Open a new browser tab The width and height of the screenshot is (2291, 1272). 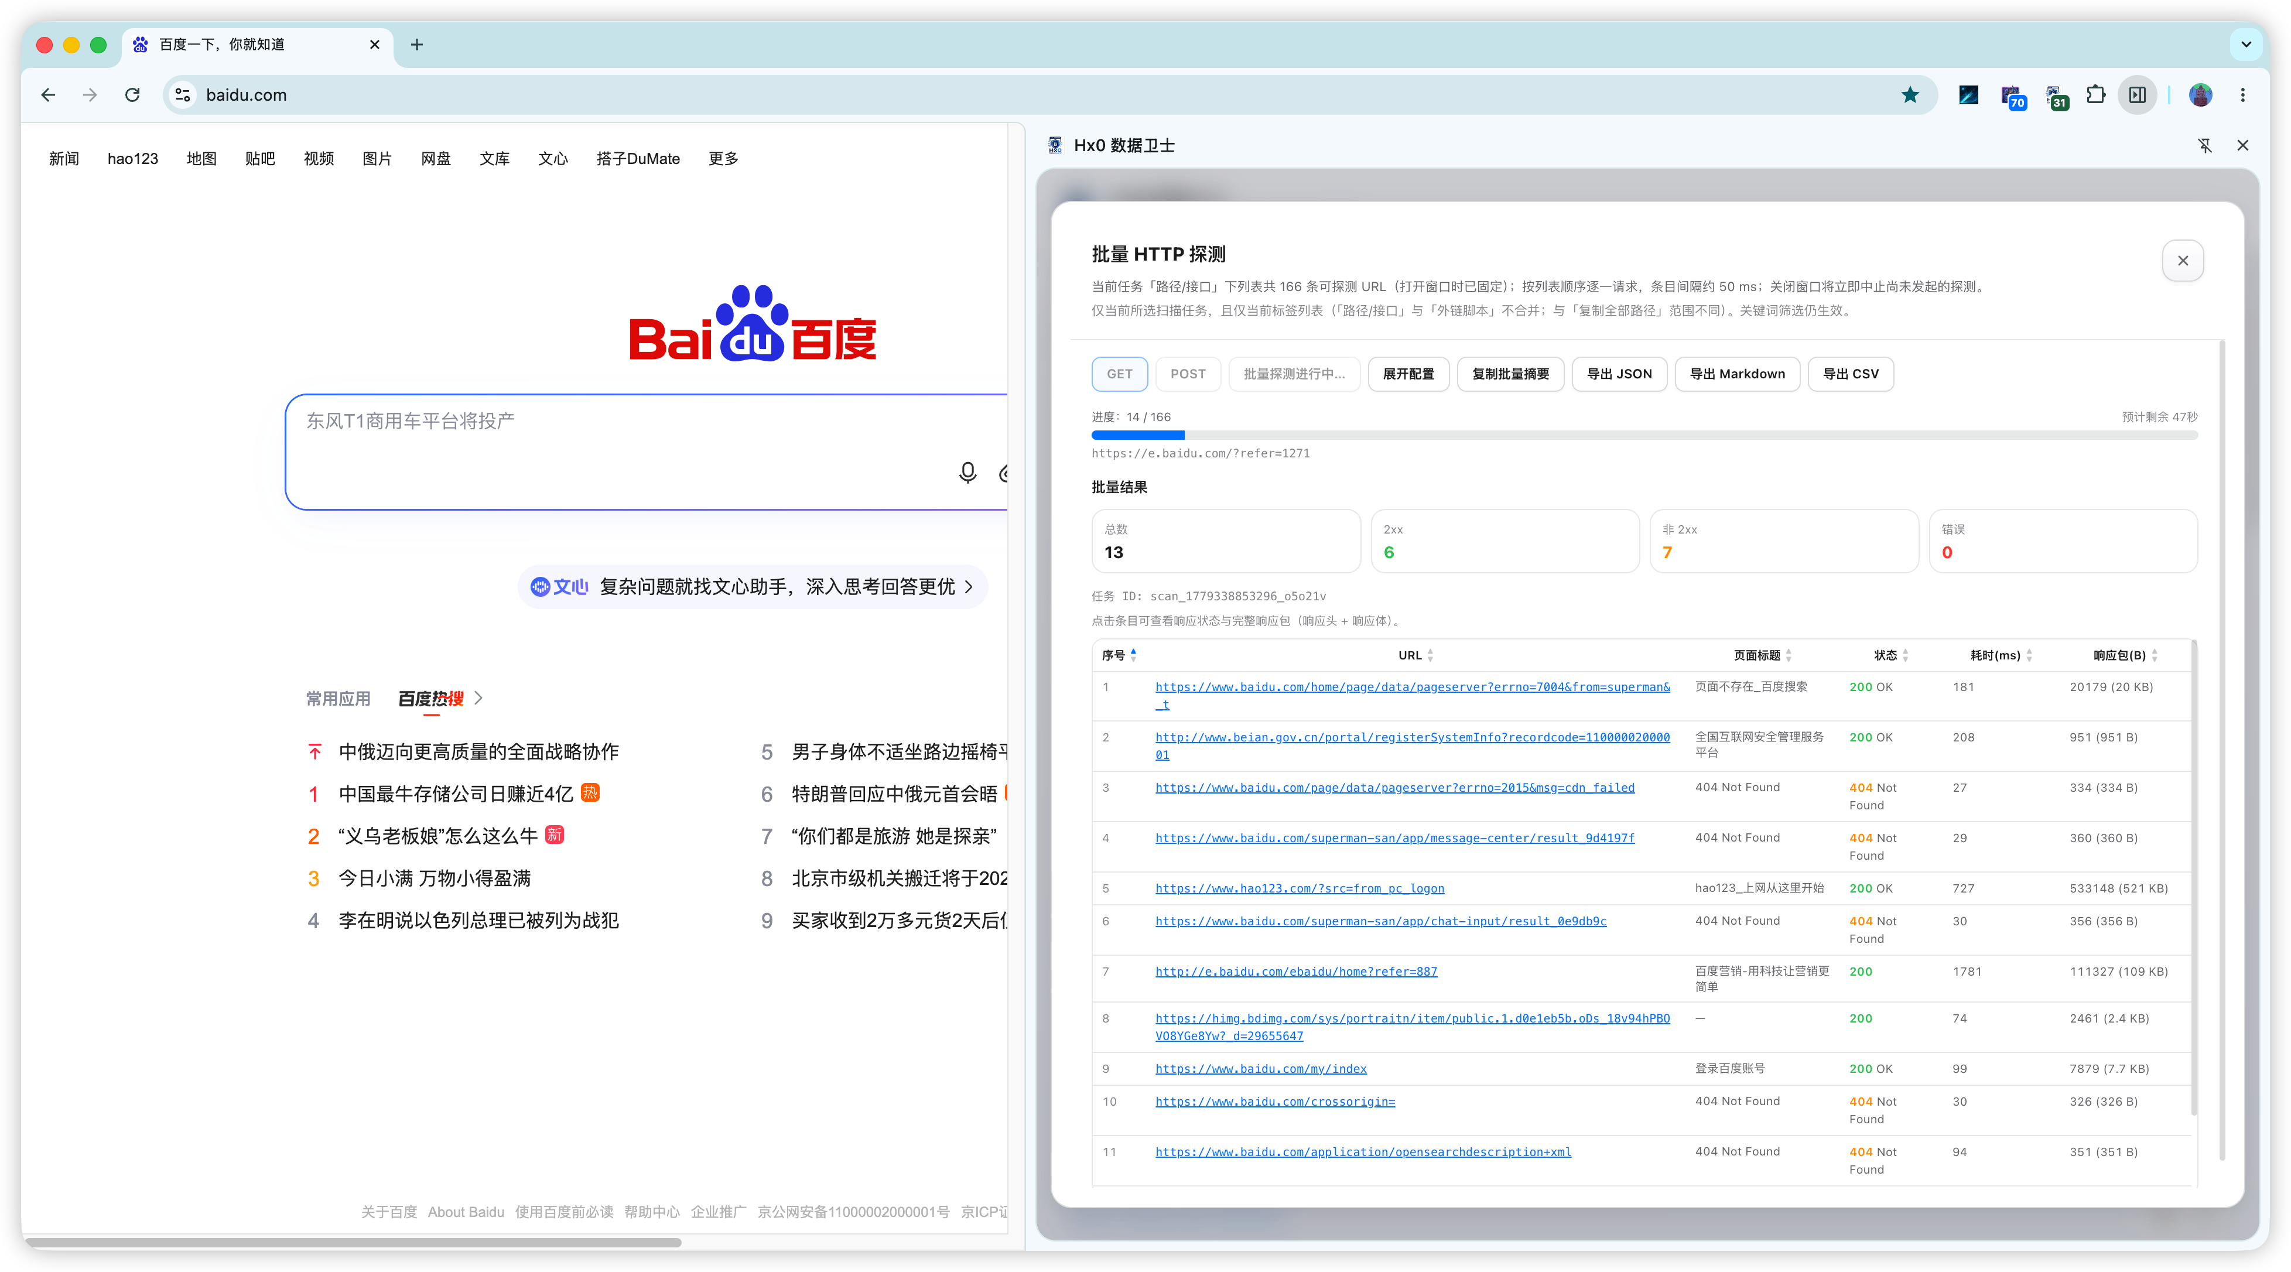click(416, 45)
